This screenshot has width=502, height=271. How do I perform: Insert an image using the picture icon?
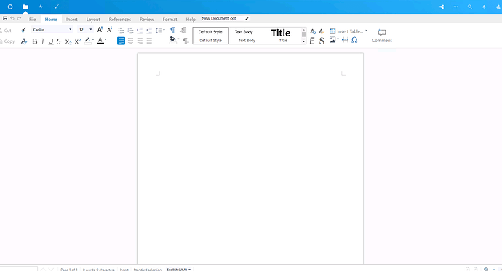(x=332, y=40)
